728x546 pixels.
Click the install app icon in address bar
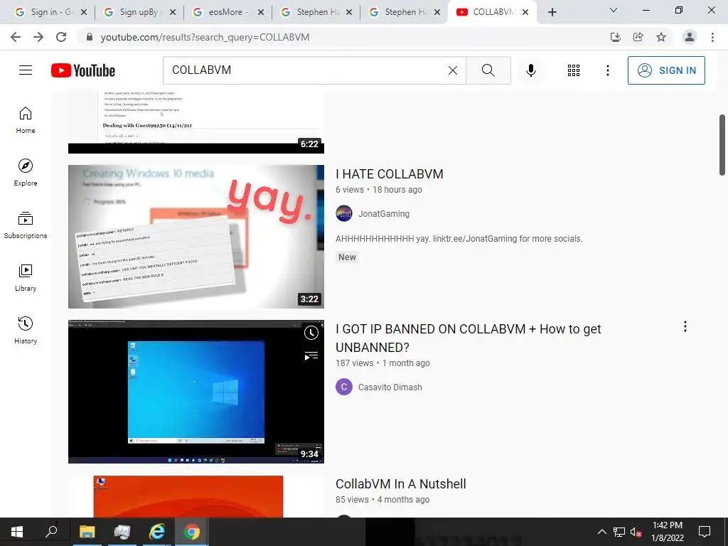[x=615, y=37]
